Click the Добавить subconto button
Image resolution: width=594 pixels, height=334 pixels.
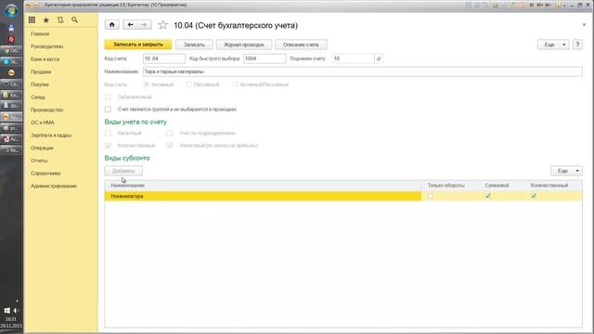pos(123,171)
